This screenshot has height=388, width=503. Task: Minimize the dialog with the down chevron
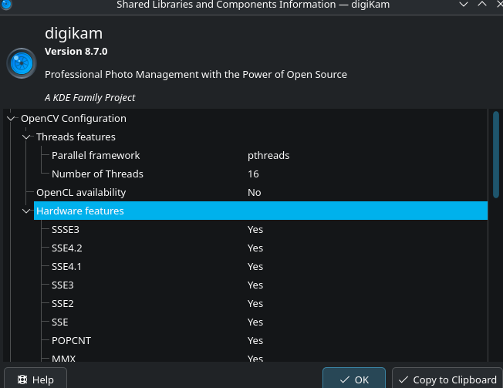pyautogui.click(x=464, y=4)
